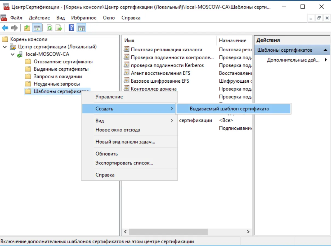Collapse the Шаблоны сертификатов actions section
331x246 pixels.
(325, 50)
